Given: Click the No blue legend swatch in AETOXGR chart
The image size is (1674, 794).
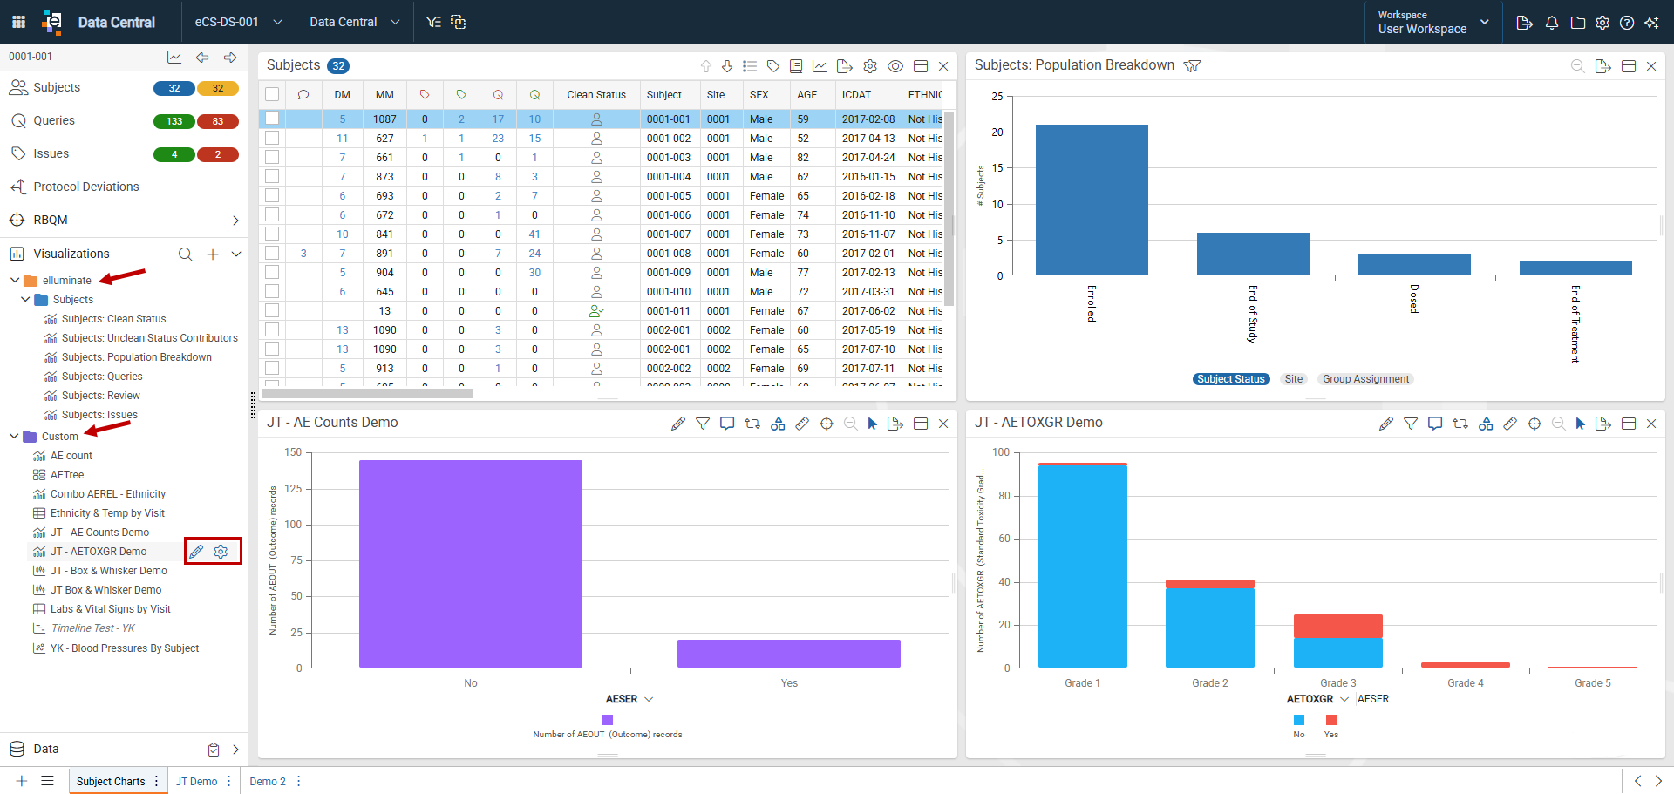Looking at the screenshot, I should [x=1299, y=720].
